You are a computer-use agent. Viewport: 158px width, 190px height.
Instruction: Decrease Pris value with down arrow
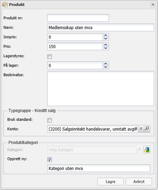(x=106, y=48)
